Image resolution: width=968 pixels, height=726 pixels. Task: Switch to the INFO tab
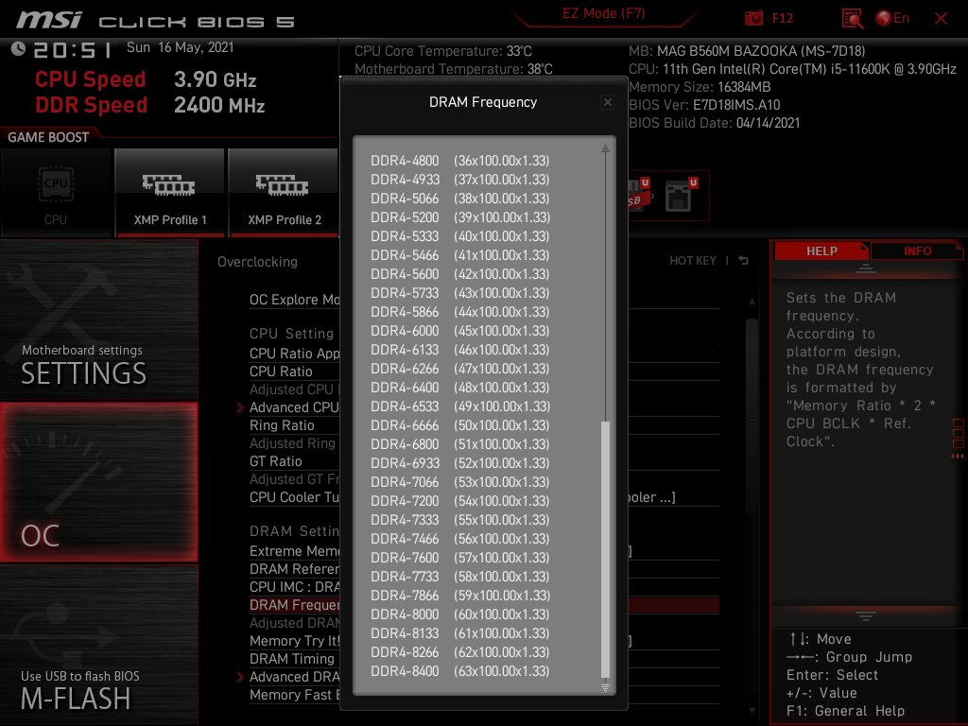click(917, 251)
